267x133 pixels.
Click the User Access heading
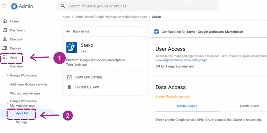170,49
